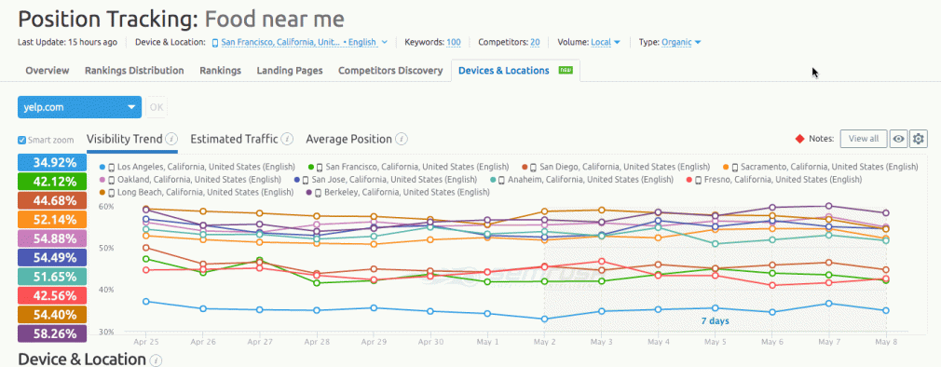Toggle San Diego series in legend
Image resolution: width=941 pixels, height=367 pixels.
(x=615, y=167)
